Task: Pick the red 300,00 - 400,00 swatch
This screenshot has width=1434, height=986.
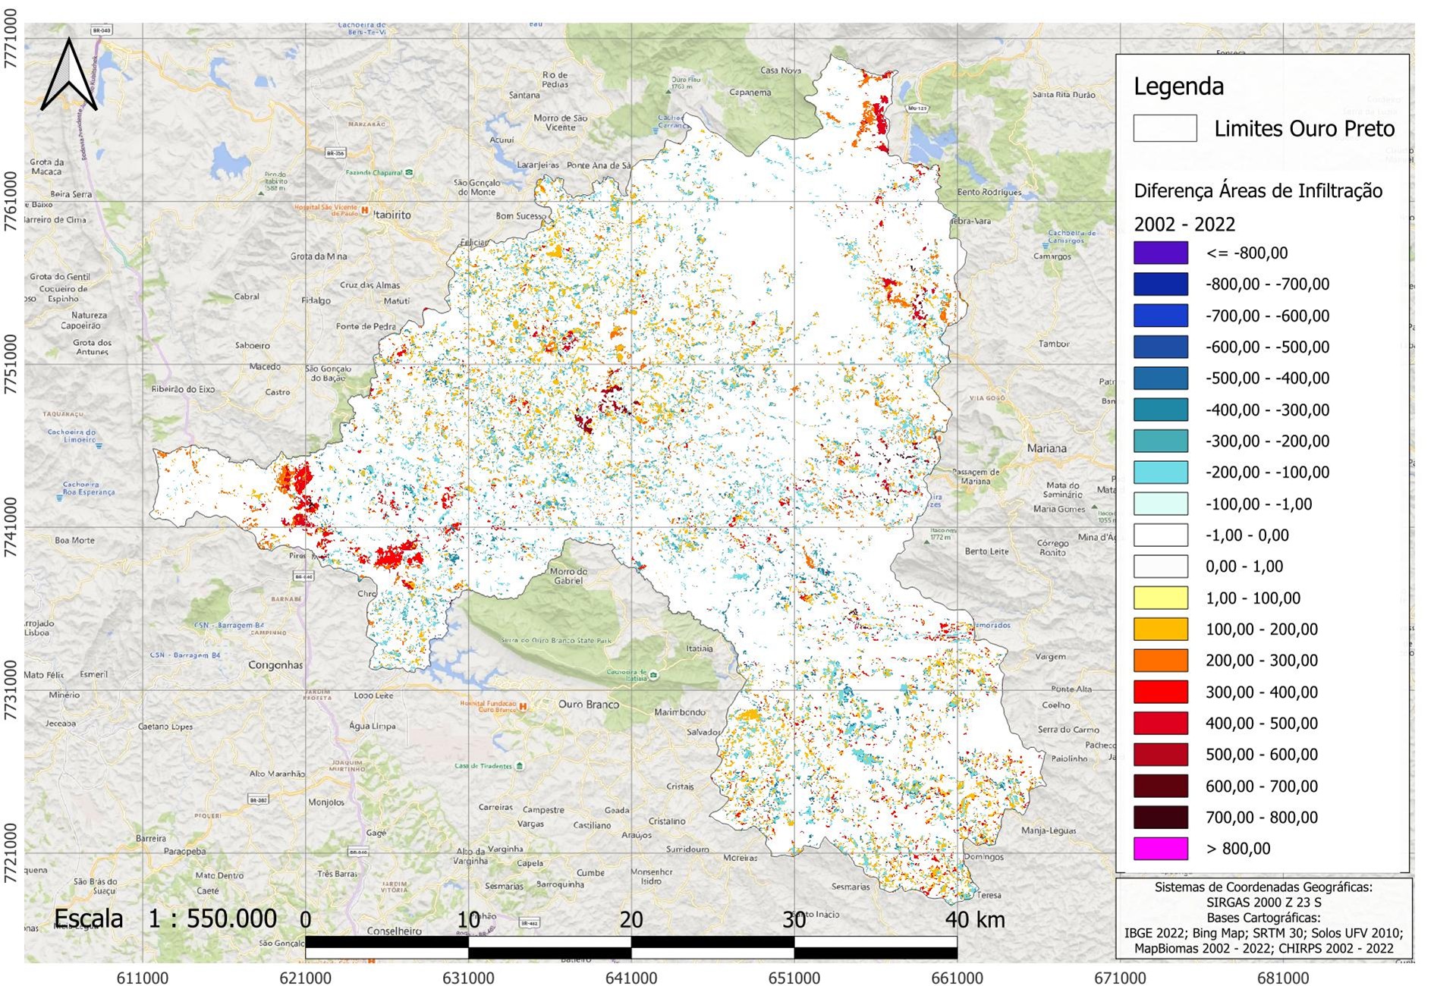Action: click(x=1160, y=692)
